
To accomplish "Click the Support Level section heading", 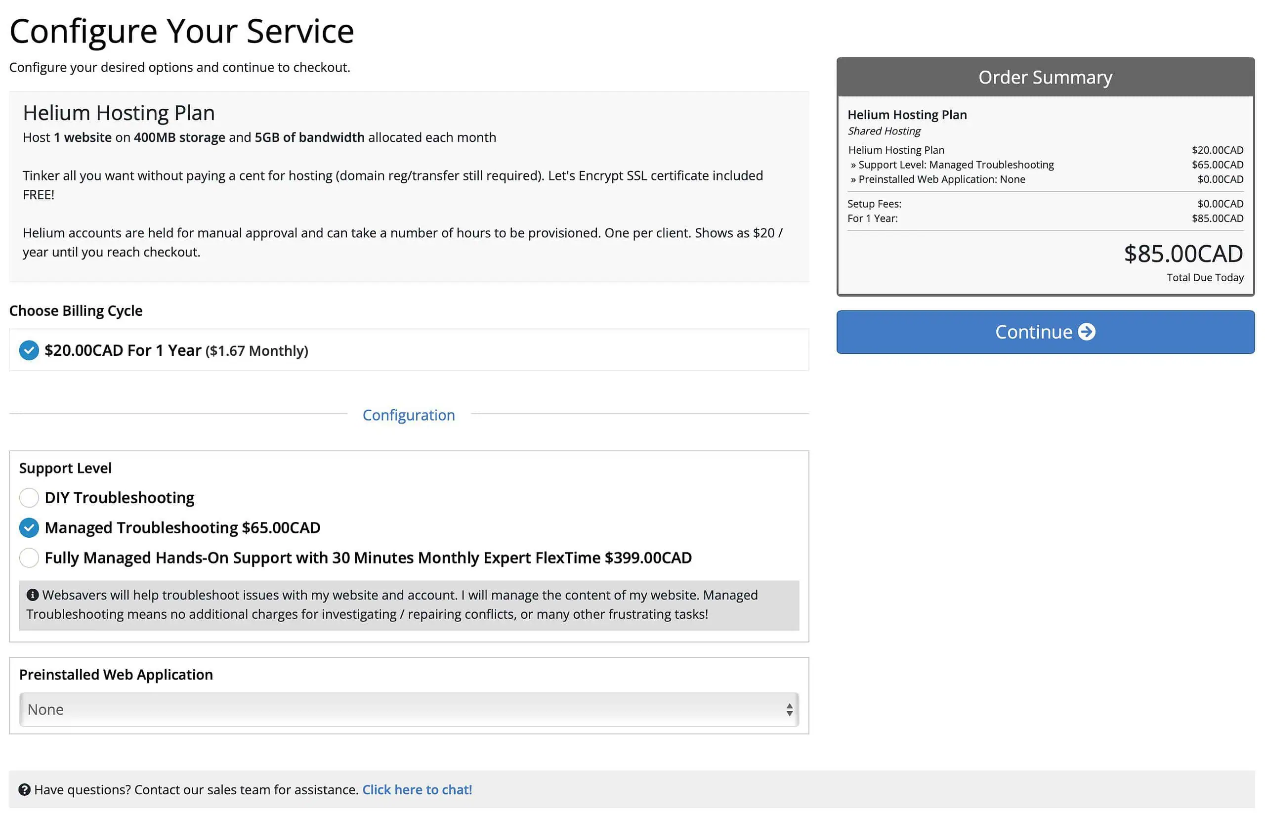I will [x=65, y=468].
